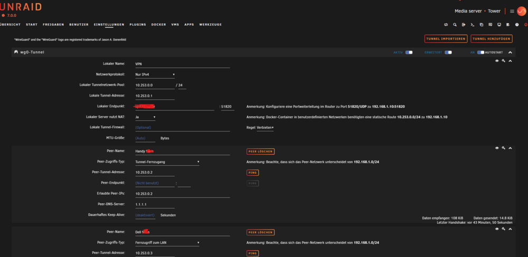Collapse VPN tunnel settings chevron beside key

tap(510, 61)
